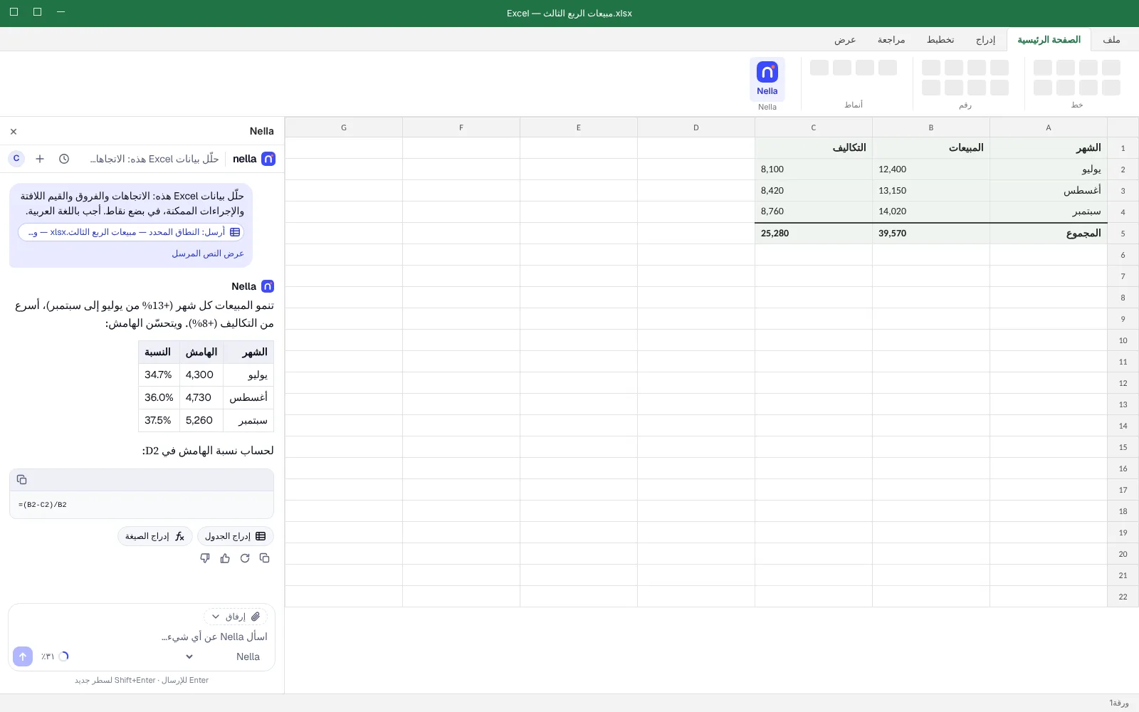Open the عرض ribbon tab
The height and width of the screenshot is (712, 1139).
[x=845, y=40]
